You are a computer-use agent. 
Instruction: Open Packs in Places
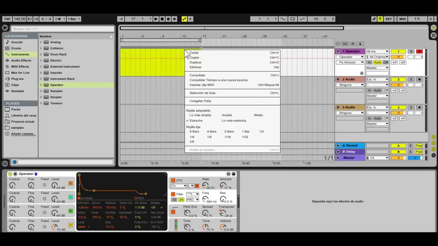[x=15, y=109]
